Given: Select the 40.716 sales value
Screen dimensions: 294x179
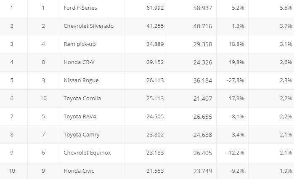Looking at the screenshot, I should (x=203, y=26).
